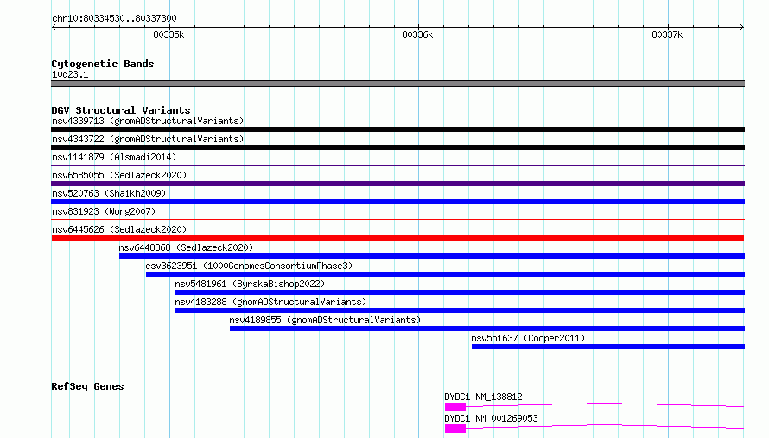This screenshot has width=769, height=438.
Task: Select the black bar under nsv4343722
Action: click(397, 147)
